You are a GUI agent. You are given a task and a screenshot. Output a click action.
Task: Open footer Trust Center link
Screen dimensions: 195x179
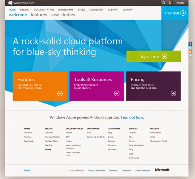(134, 158)
